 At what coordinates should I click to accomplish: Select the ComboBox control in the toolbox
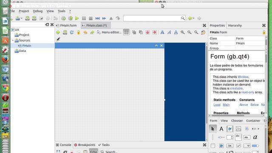point(246,146)
